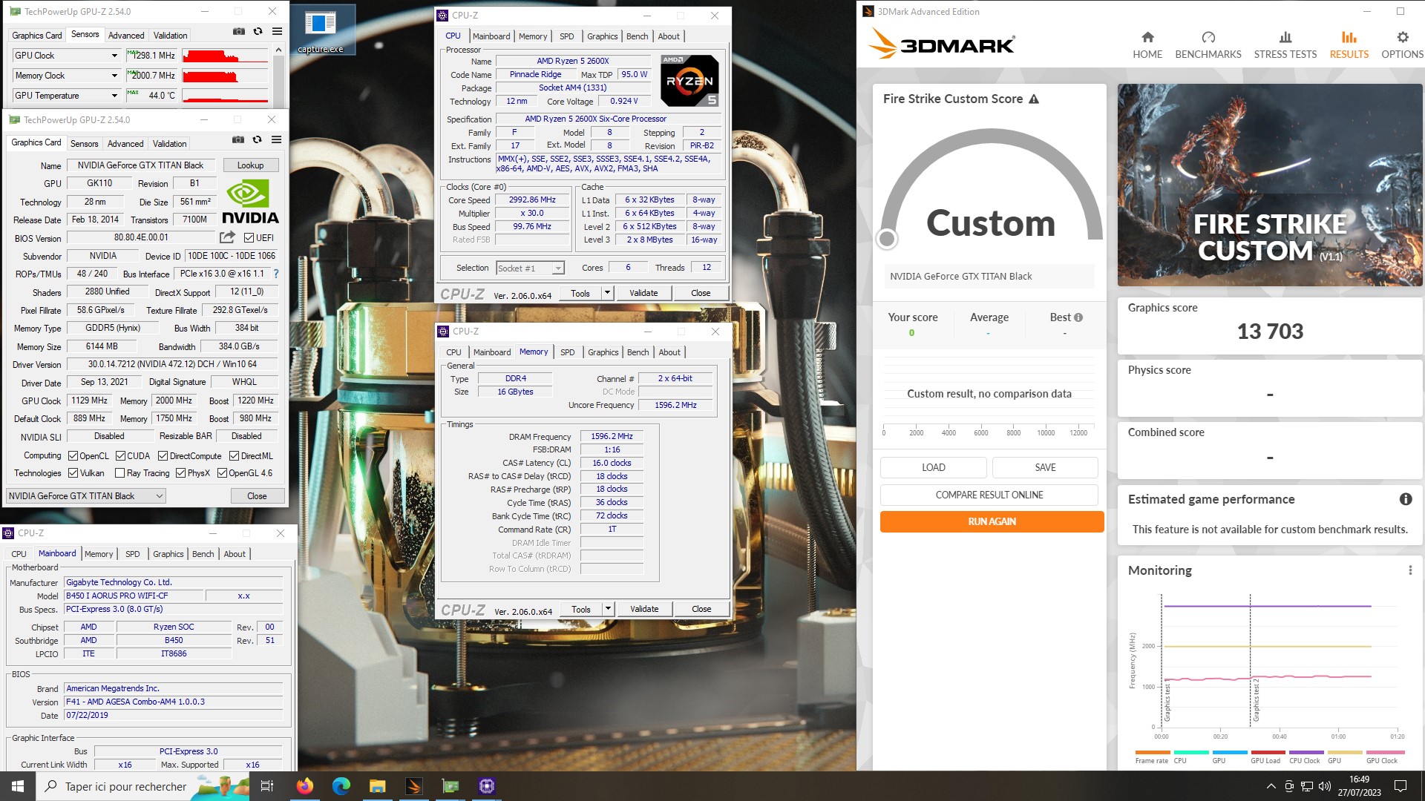The height and width of the screenshot is (801, 1425).
Task: Open the GPU Clock sensor dropdown in GPU-Z
Action: click(114, 56)
